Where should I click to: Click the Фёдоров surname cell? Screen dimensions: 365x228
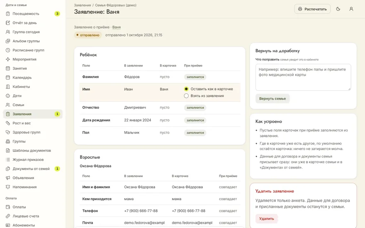click(132, 77)
